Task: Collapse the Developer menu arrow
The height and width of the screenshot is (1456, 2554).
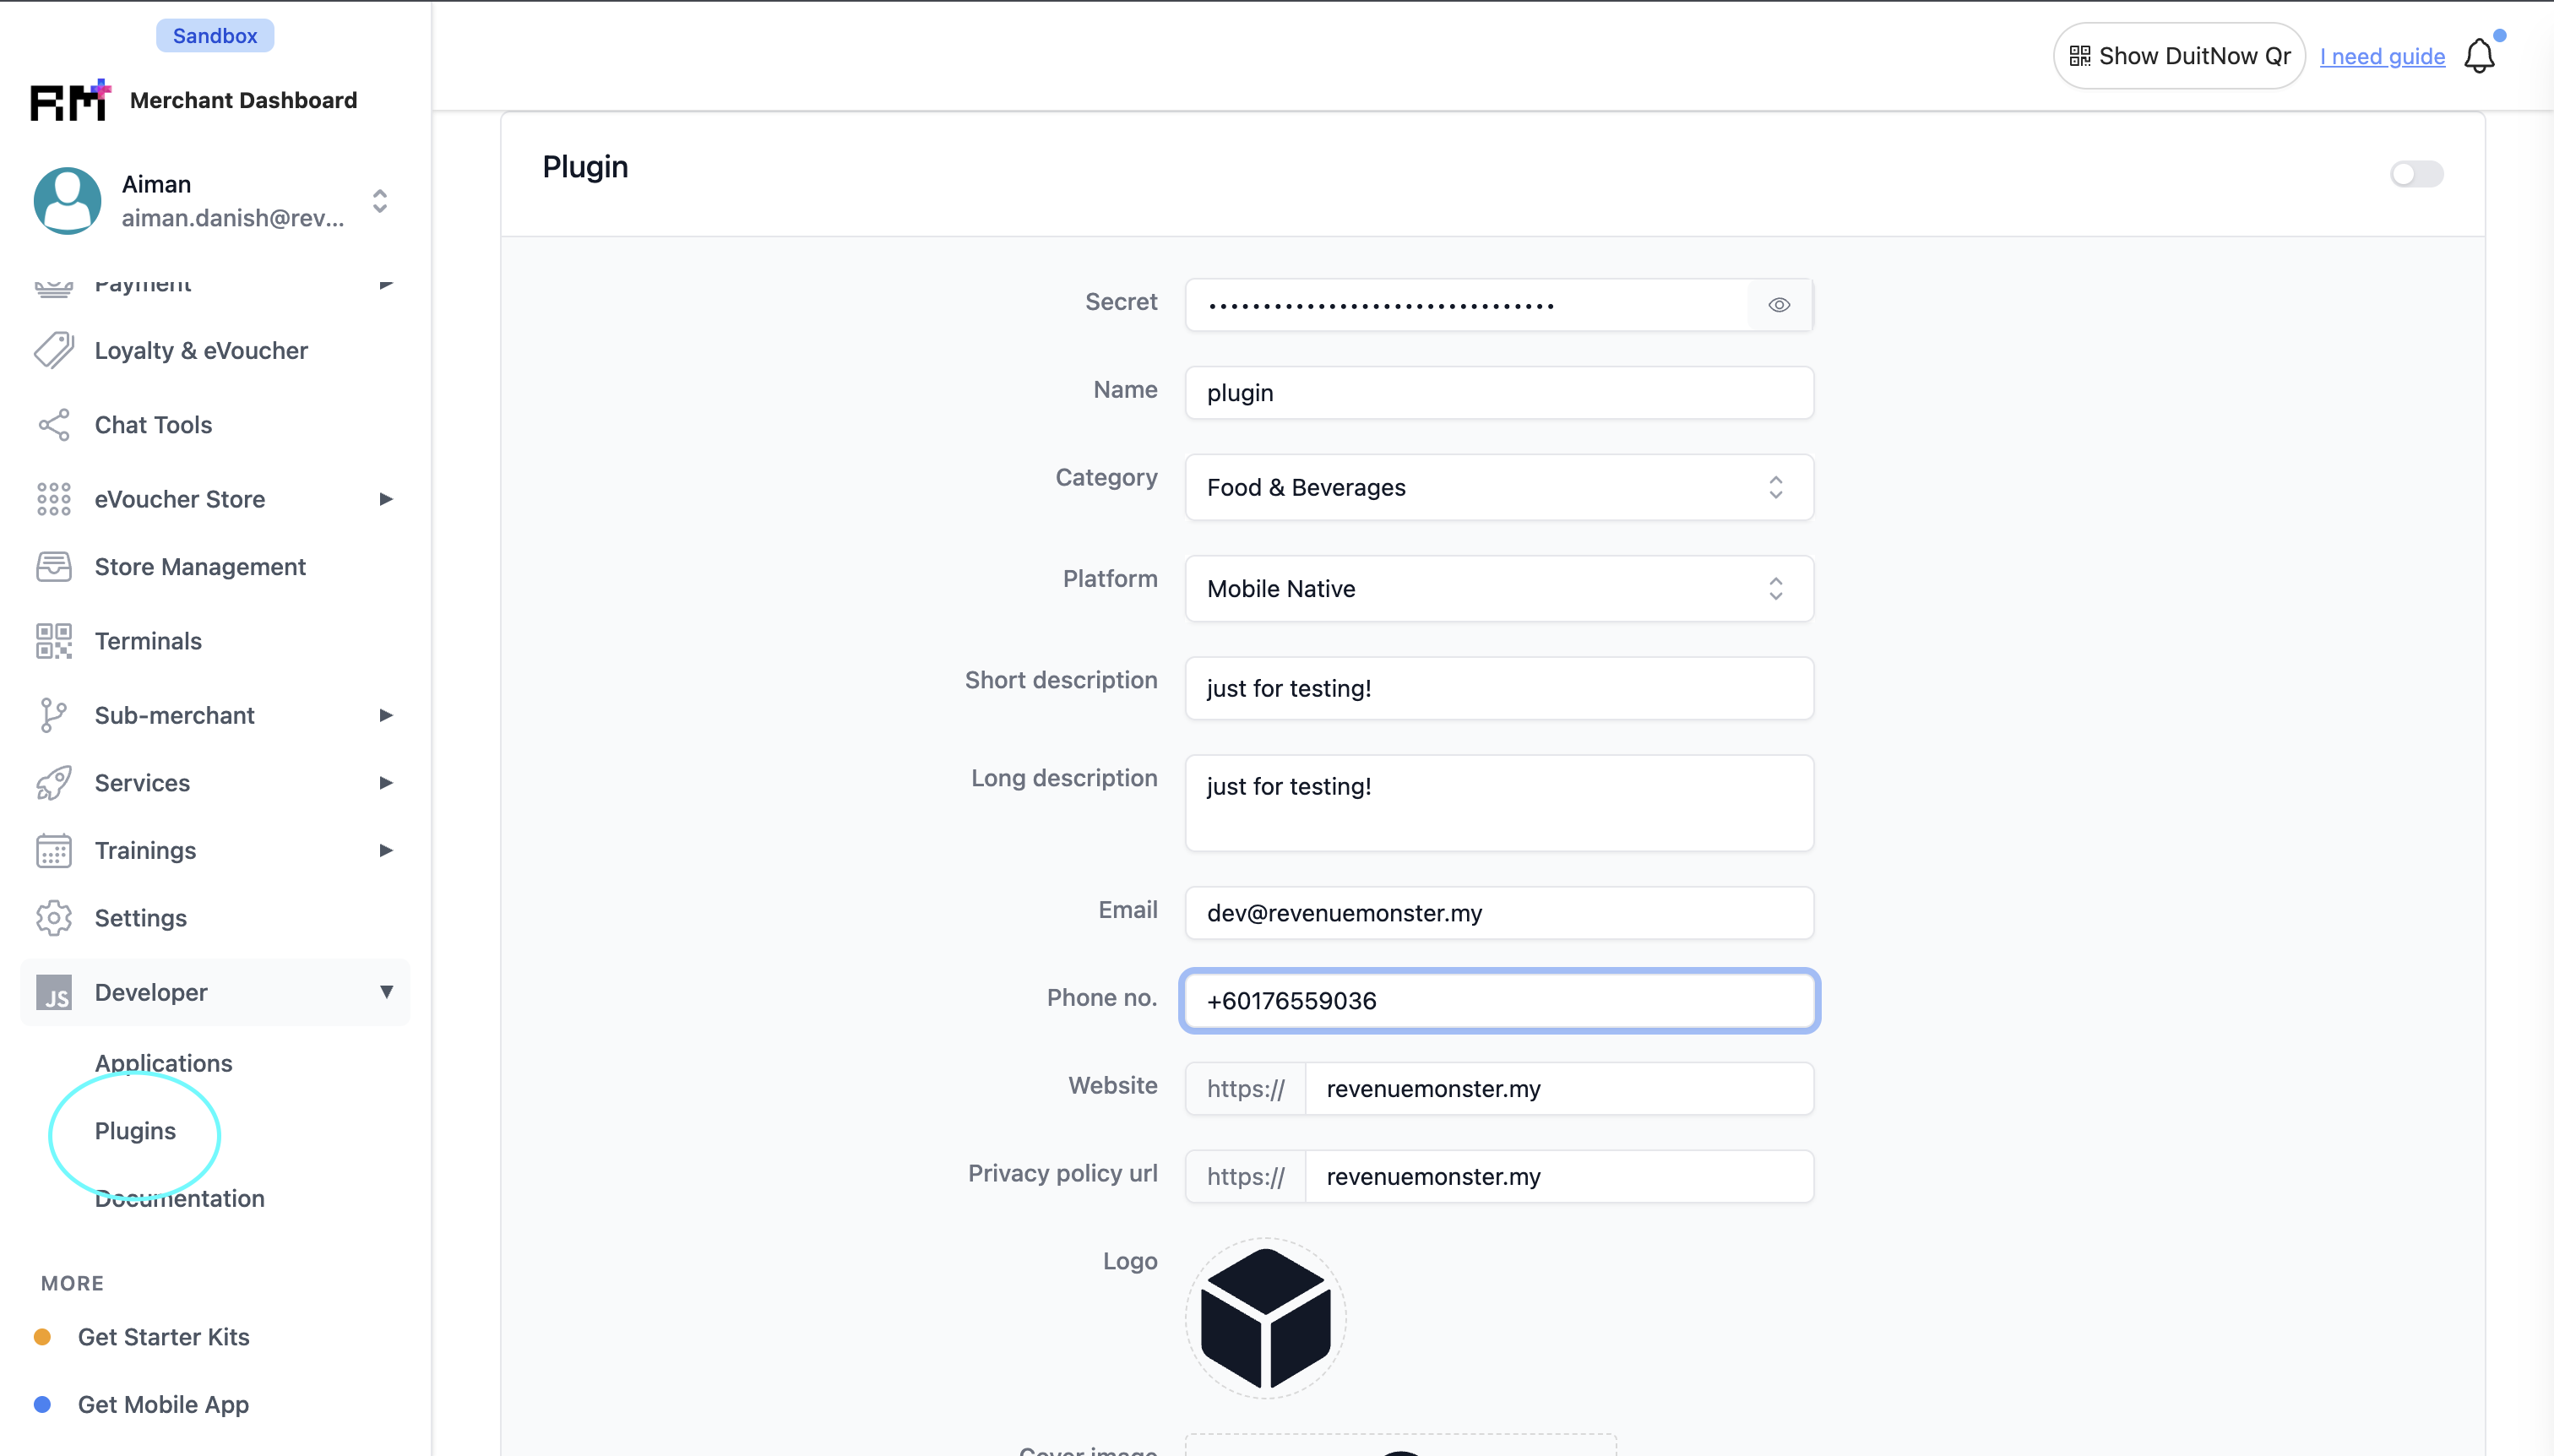Action: coord(386,992)
